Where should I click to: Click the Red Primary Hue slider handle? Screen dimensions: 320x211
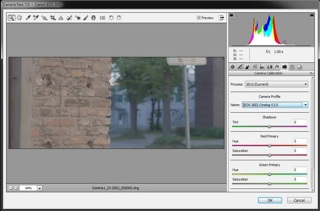[x=269, y=146]
